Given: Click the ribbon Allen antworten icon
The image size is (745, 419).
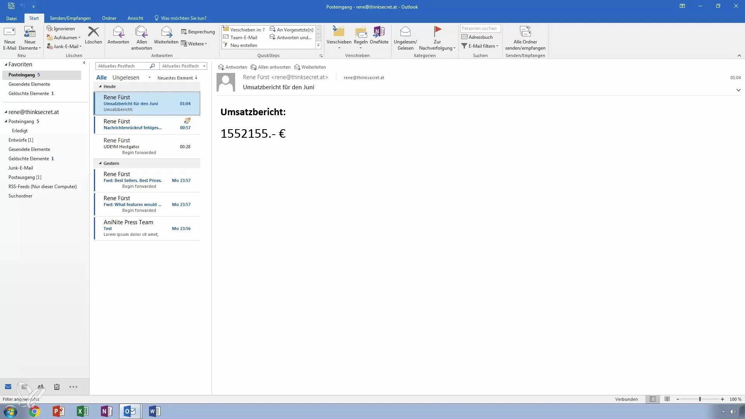Looking at the screenshot, I should [142, 38].
